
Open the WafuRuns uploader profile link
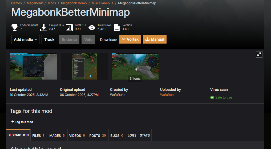coord(168,95)
